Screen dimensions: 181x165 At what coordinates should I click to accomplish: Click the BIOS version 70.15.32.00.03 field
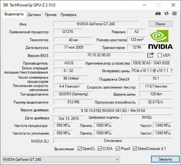(x=99, y=55)
